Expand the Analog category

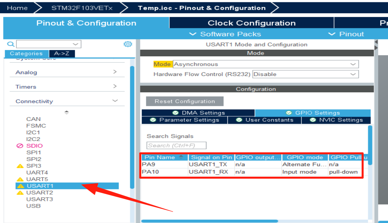click(67, 72)
